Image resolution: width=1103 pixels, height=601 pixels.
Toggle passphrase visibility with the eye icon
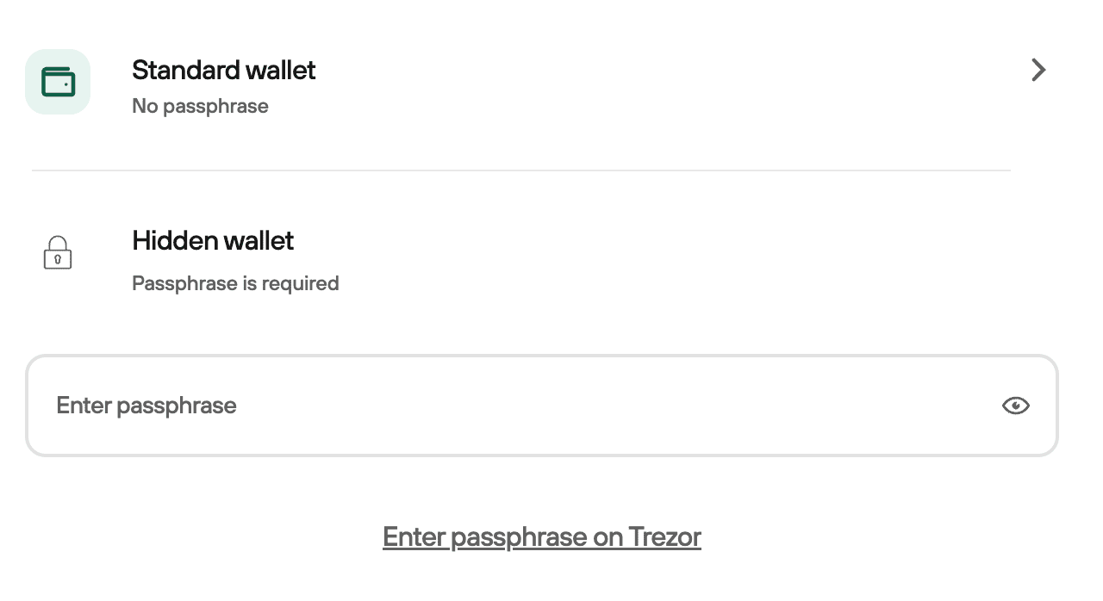click(x=1016, y=406)
